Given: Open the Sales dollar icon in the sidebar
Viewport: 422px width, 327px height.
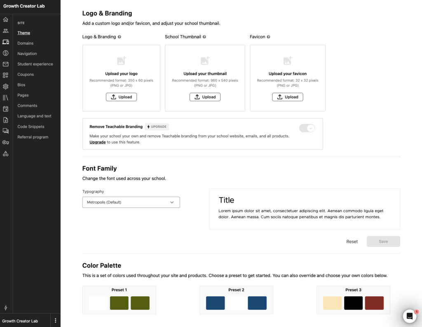Looking at the screenshot, I should coord(6,53).
